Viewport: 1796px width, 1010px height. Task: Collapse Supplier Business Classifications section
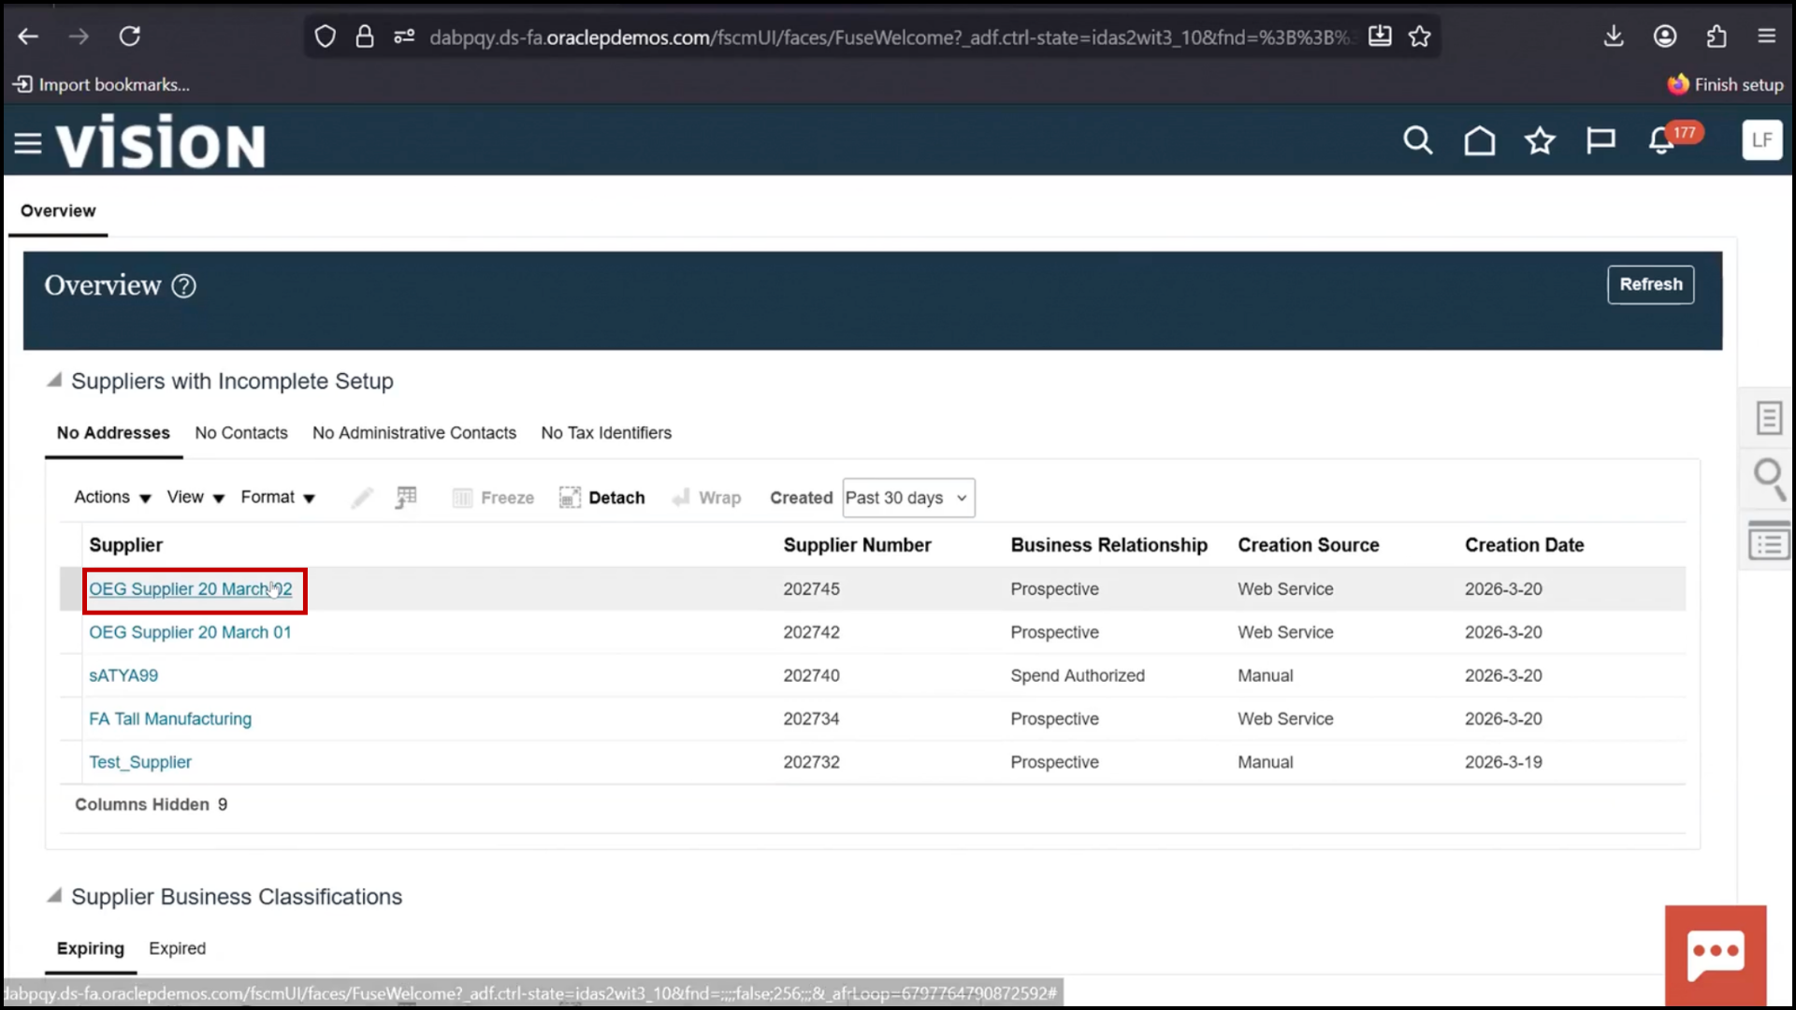(x=54, y=896)
